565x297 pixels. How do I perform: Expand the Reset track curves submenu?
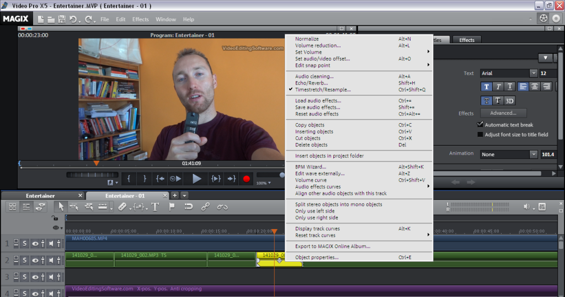(428, 235)
